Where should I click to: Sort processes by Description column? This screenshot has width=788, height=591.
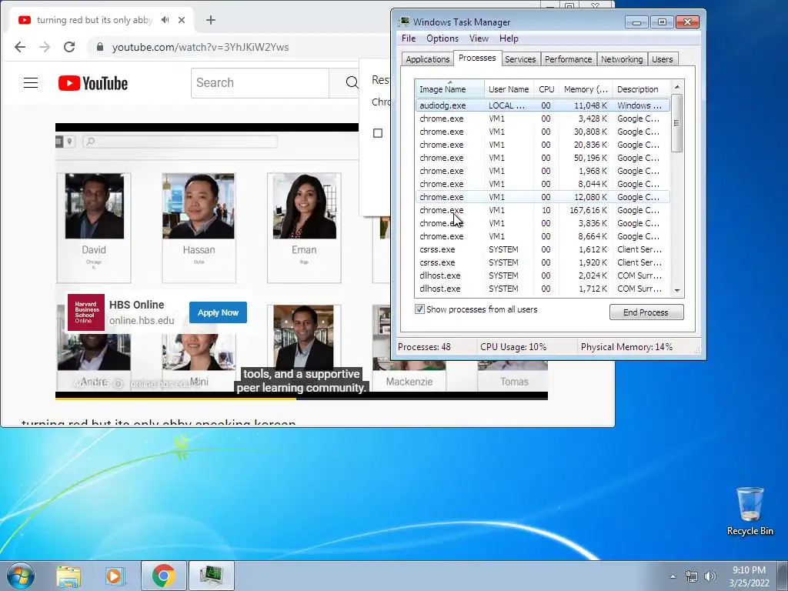point(641,89)
